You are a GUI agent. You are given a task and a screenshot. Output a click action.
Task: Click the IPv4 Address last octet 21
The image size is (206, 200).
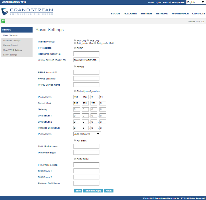[x=103, y=97]
